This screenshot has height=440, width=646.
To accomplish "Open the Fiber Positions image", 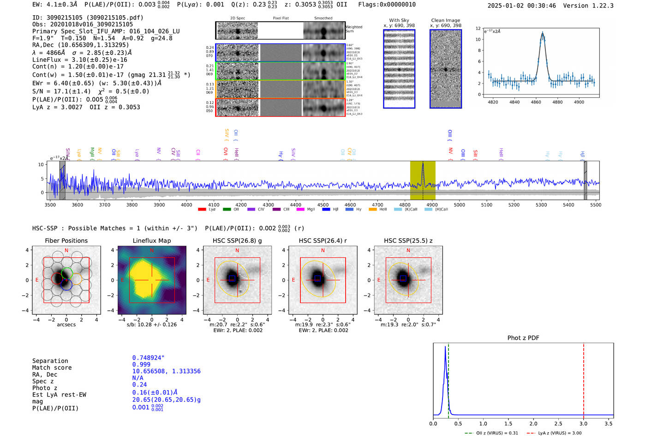I will tap(66, 280).
